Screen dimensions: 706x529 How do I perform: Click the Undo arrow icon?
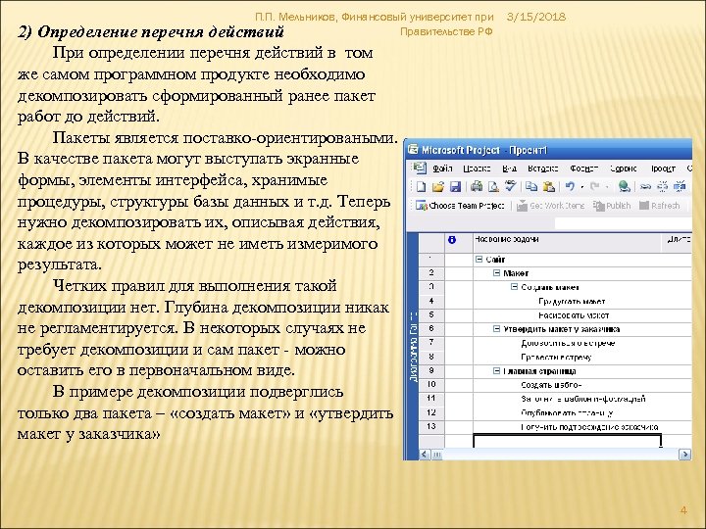(x=570, y=186)
